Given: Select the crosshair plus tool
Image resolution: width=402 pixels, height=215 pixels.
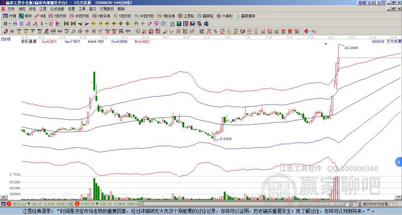Looking at the screenshot, I should (143, 24).
